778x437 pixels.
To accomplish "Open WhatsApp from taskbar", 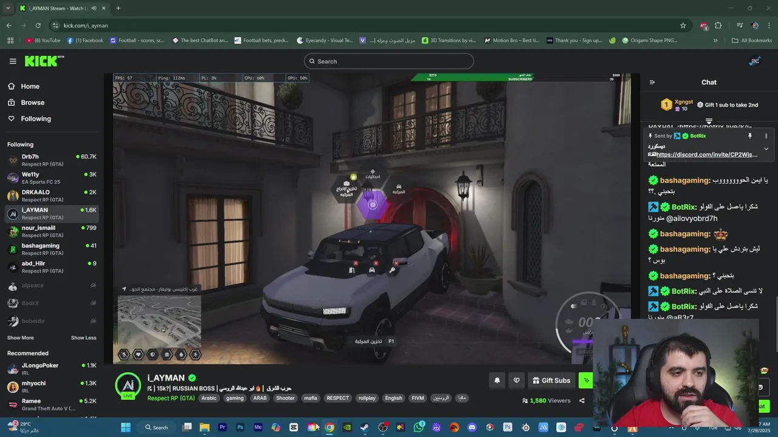I will (419, 427).
